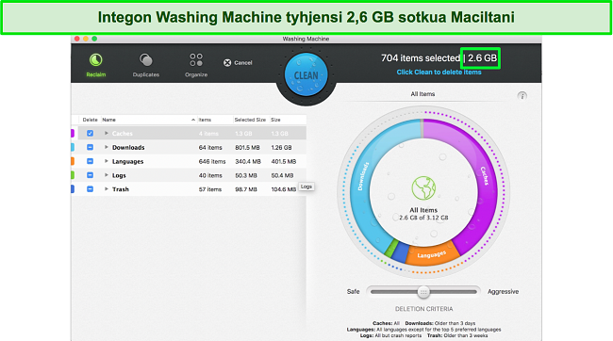Image resolution: width=613 pixels, height=341 pixels.
Task: Toggle the Languages delete checkbox
Action: (90, 161)
